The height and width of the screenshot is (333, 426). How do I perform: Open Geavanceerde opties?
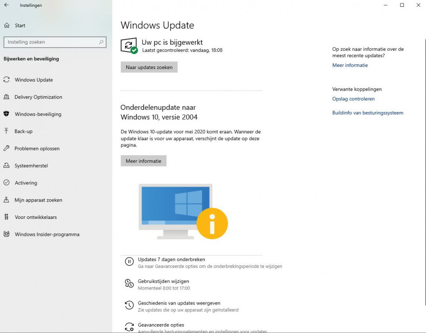click(x=161, y=324)
